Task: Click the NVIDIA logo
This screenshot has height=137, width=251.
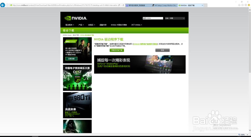Action: (x=76, y=18)
